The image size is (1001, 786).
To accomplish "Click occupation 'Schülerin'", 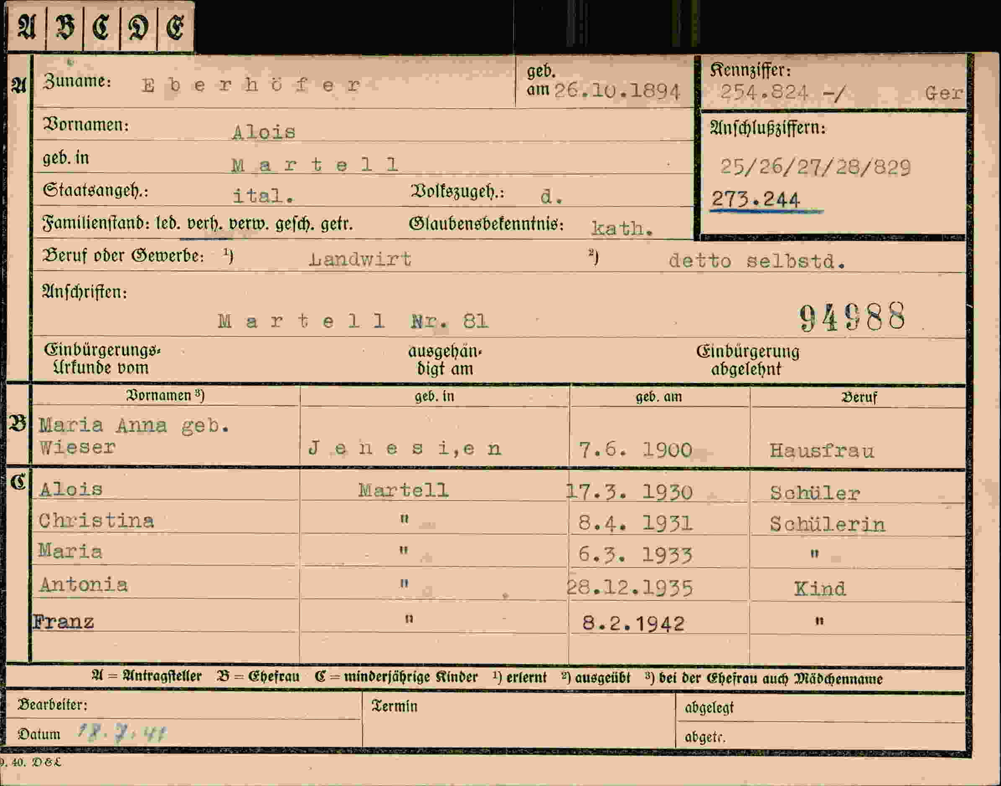I will tap(828, 524).
